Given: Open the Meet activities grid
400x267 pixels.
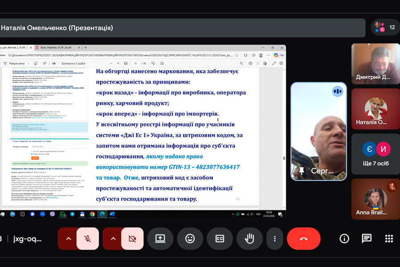Looking at the screenshot, I should tap(389, 239).
